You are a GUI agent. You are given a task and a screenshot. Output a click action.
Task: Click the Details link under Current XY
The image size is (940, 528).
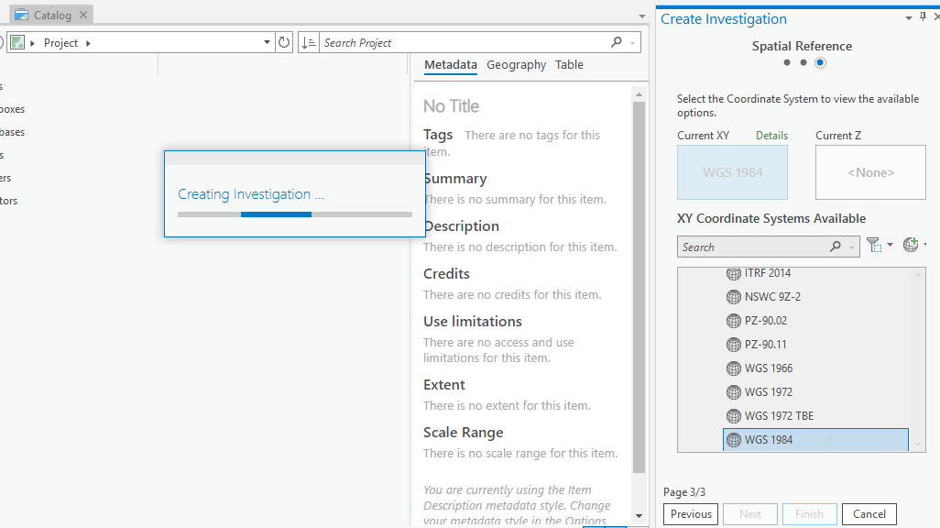(x=771, y=135)
